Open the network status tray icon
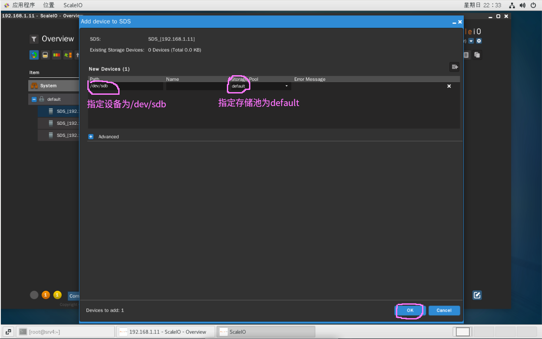 click(x=512, y=5)
